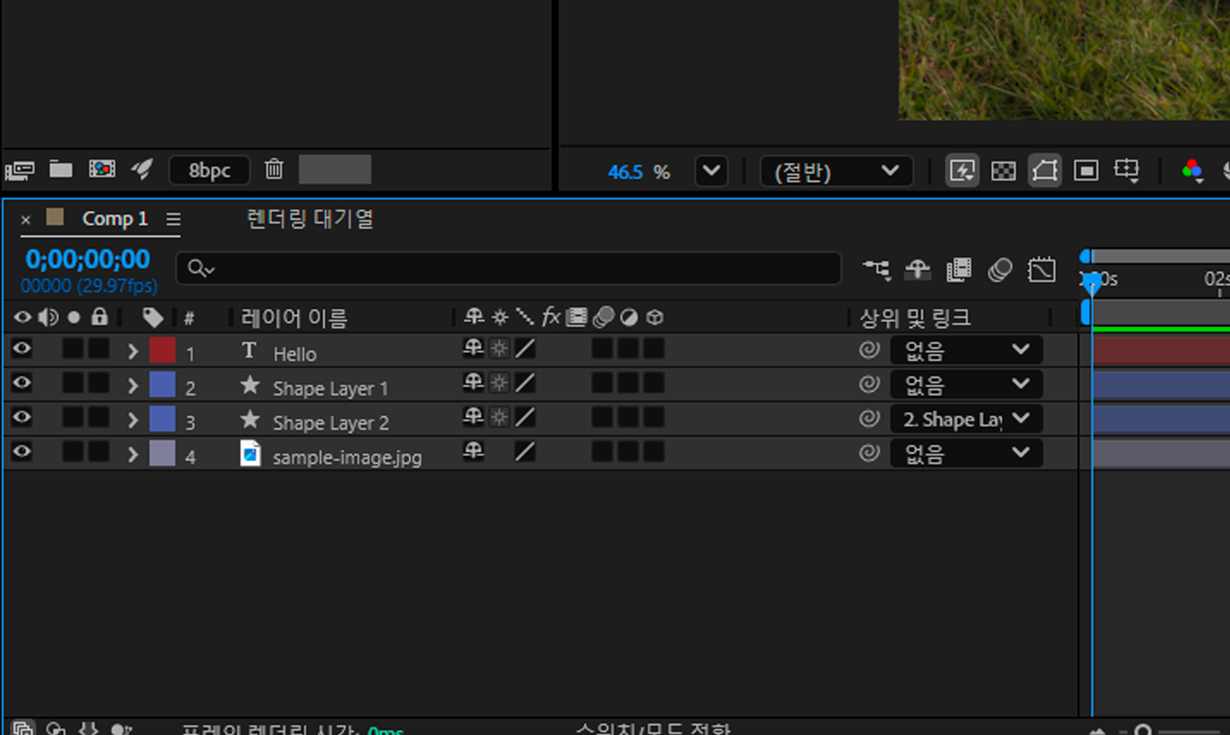Open the show channel color icon
Screen dimensions: 1230x735
1192,171
